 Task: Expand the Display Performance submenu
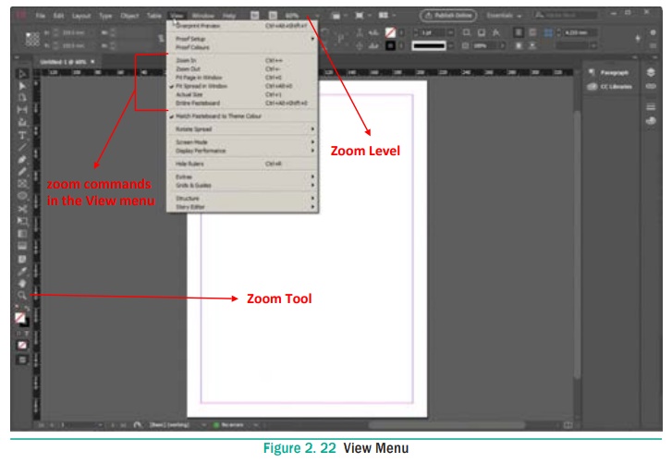242,151
